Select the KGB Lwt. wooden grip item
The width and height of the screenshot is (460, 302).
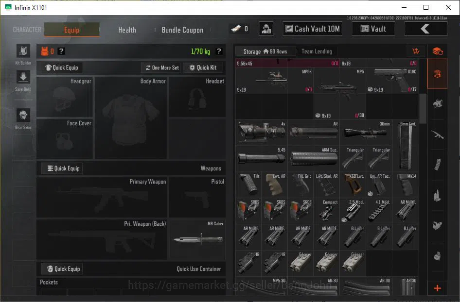click(x=353, y=185)
